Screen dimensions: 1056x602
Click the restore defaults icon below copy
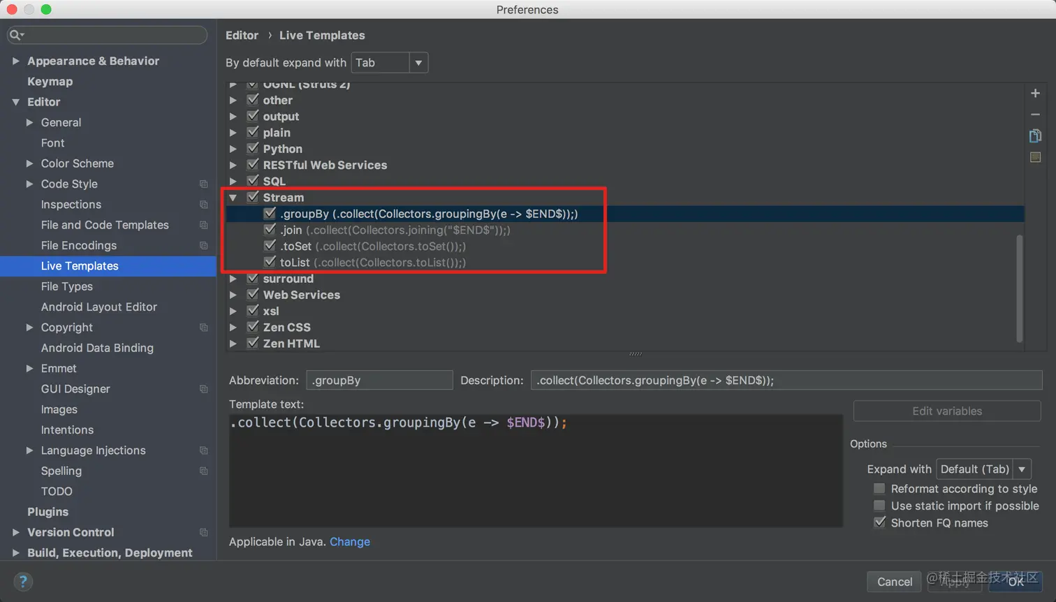click(x=1035, y=157)
